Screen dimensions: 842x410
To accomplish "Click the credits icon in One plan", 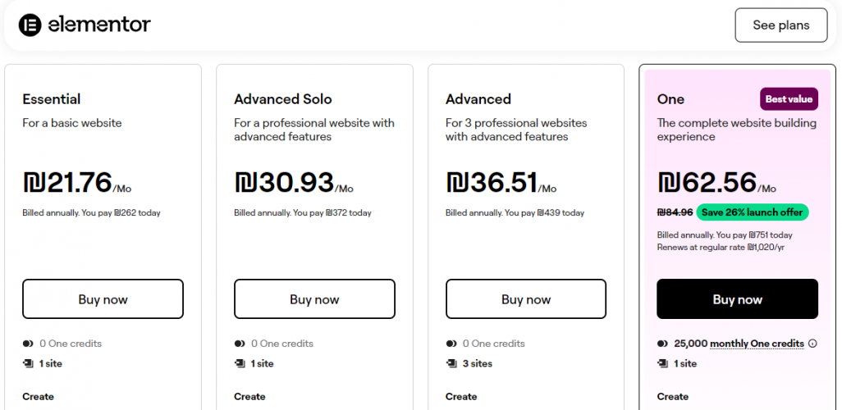I will click(663, 344).
